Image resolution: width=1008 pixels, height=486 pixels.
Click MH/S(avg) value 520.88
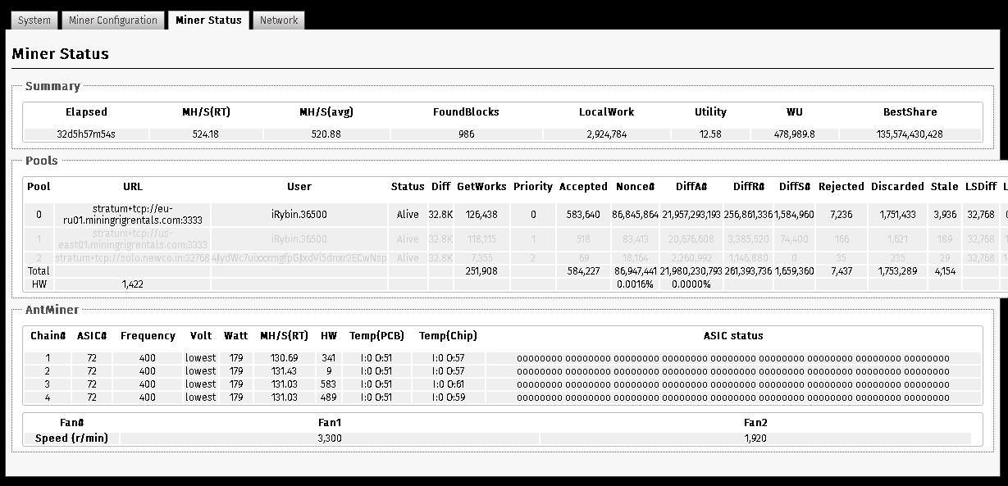[x=326, y=134]
